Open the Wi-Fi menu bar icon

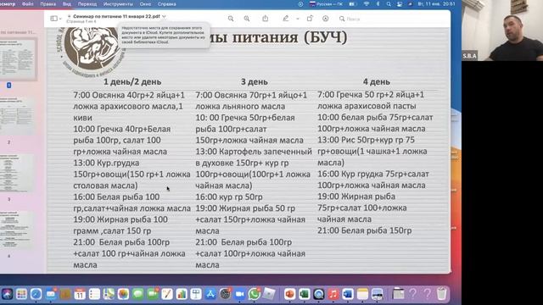367,4
